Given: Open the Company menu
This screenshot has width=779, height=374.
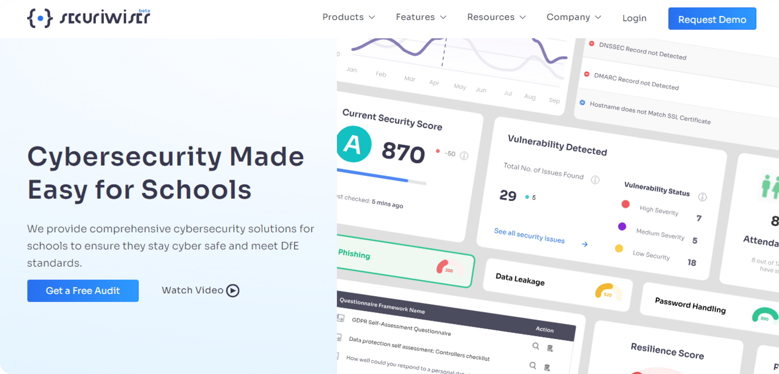Looking at the screenshot, I should coord(573,17).
